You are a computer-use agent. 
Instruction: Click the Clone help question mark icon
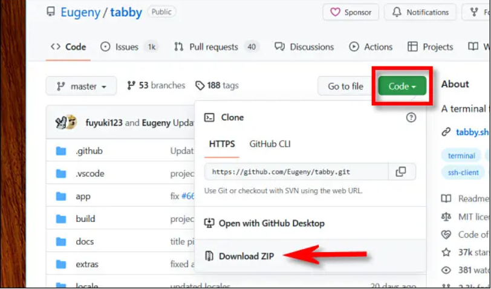411,117
